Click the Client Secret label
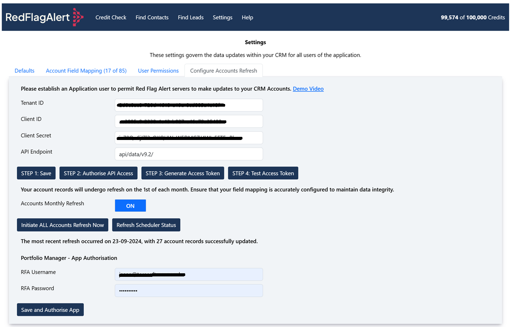 point(36,135)
